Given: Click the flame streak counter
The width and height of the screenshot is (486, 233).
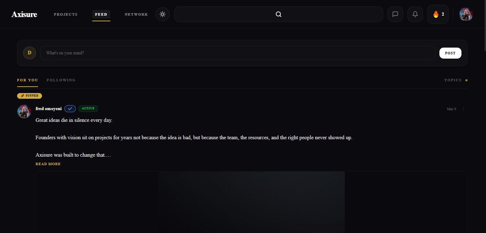Looking at the screenshot, I should 438,14.
